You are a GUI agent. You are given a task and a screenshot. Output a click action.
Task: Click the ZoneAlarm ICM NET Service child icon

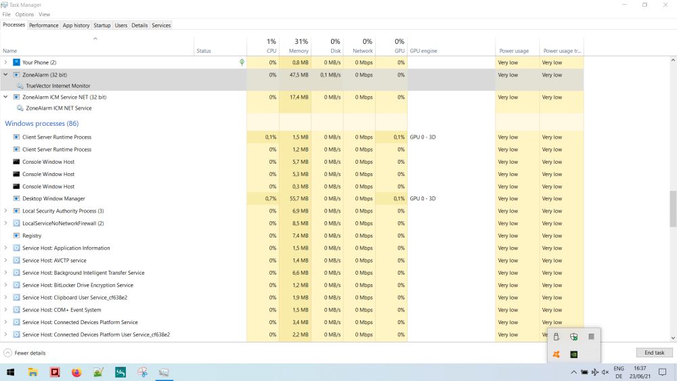[20, 108]
